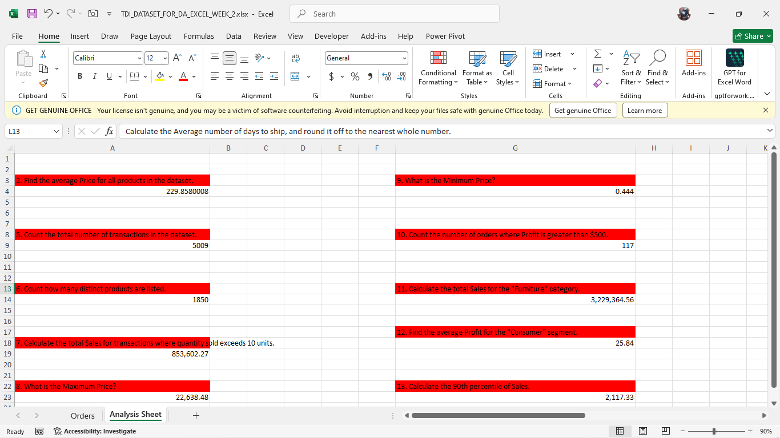
Task: Expand the formula bar
Action: pos(771,131)
